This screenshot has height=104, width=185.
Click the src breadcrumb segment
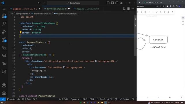click(12, 14)
